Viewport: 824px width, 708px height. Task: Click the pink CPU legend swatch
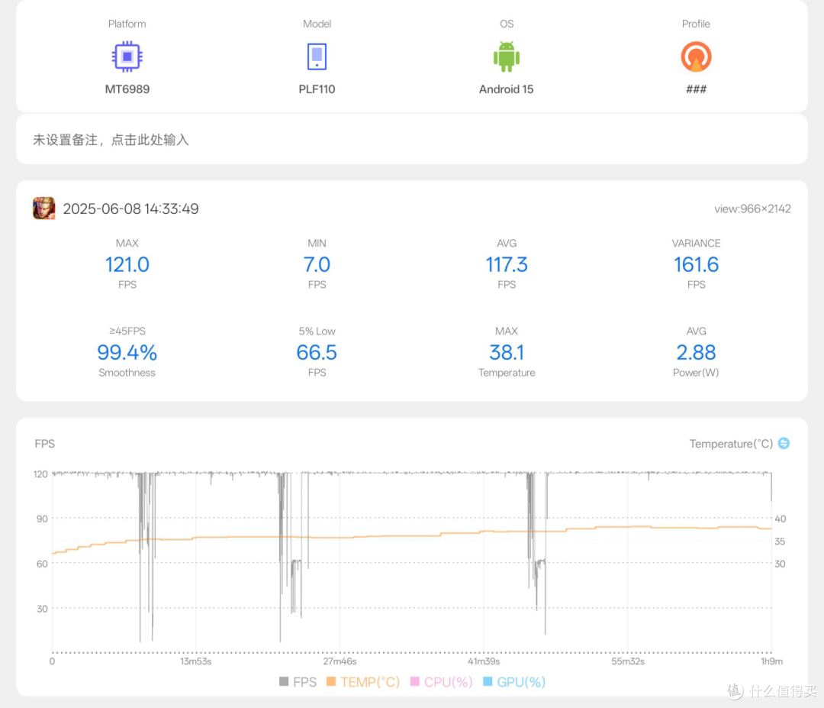(414, 682)
